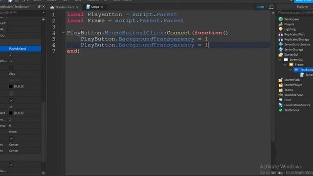The image size is (313, 176).
Task: Collapse the function block fold arrow at line 4
Action: [63, 32]
